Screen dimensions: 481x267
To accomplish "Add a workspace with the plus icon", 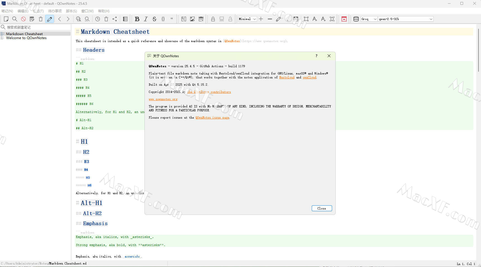I will click(x=261, y=19).
